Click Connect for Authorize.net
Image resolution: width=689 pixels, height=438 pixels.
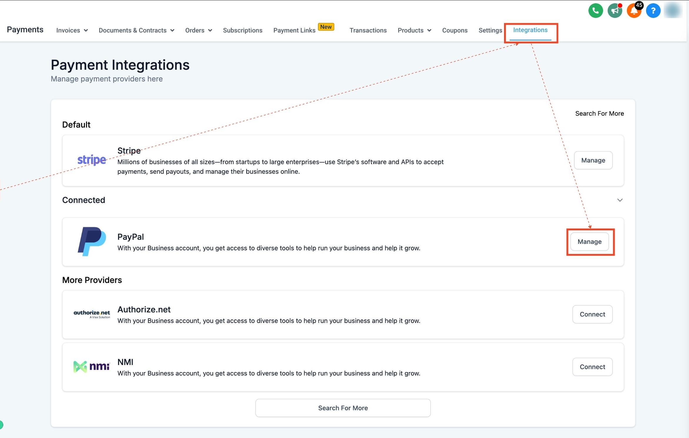pos(592,314)
